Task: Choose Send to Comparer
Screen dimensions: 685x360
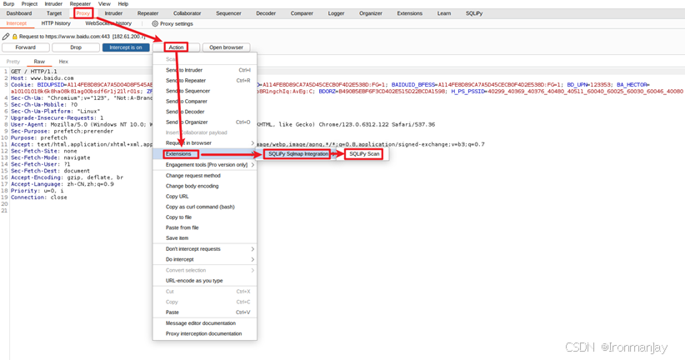Action: pyautogui.click(x=204, y=102)
